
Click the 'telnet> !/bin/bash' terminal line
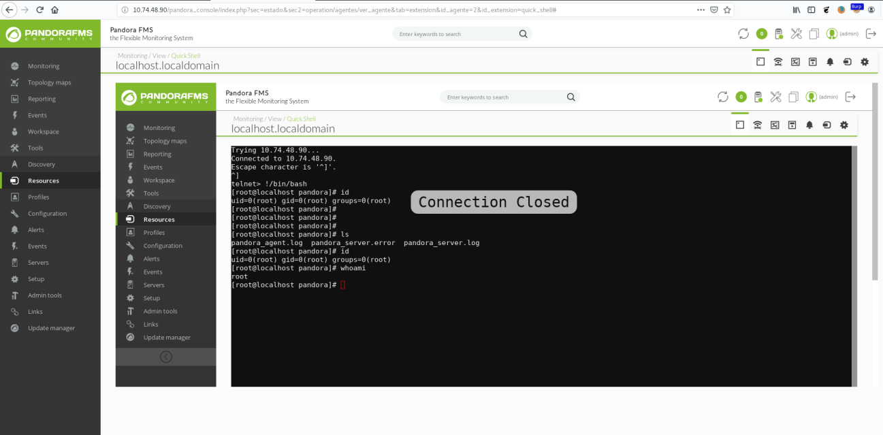click(269, 184)
